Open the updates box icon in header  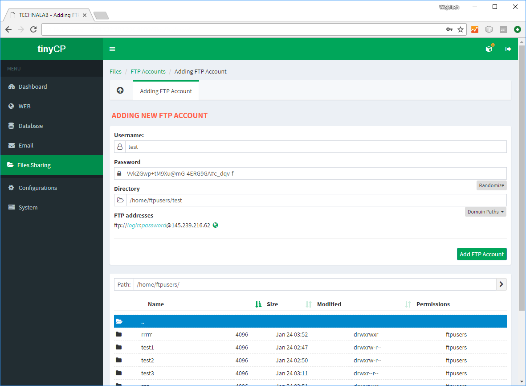pos(489,49)
